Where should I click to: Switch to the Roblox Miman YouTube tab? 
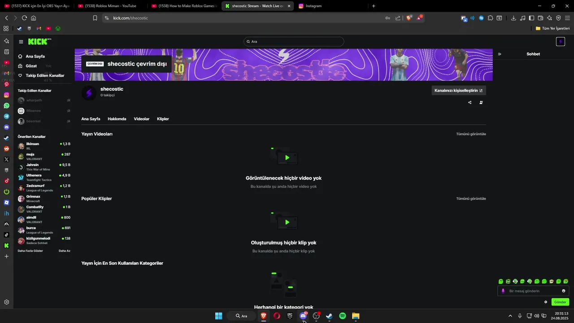[x=109, y=6]
